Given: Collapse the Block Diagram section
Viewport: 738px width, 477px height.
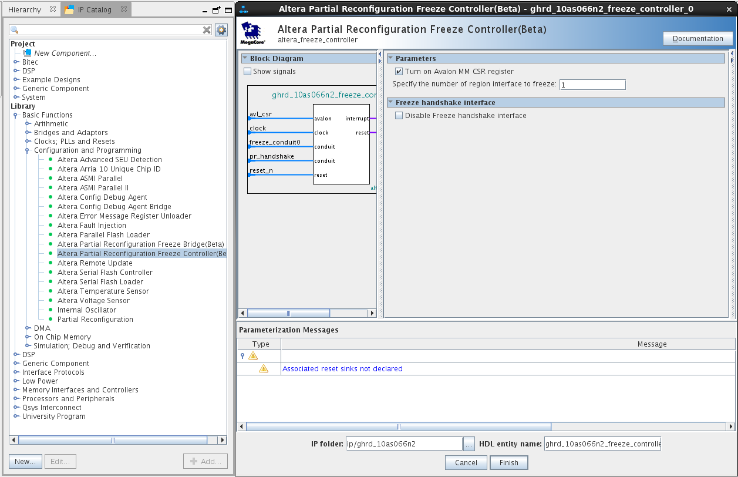Looking at the screenshot, I should [x=245, y=58].
